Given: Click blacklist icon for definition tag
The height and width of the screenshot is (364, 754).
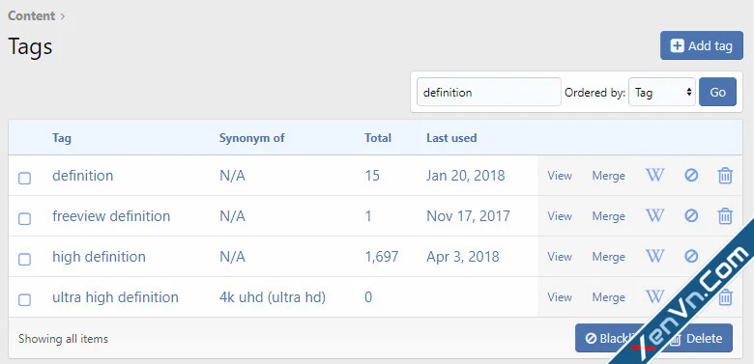Looking at the screenshot, I should (x=691, y=176).
